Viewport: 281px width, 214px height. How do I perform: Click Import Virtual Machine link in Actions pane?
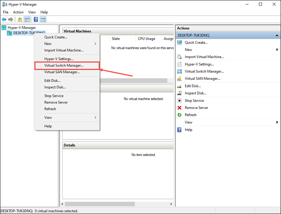[x=204, y=57]
